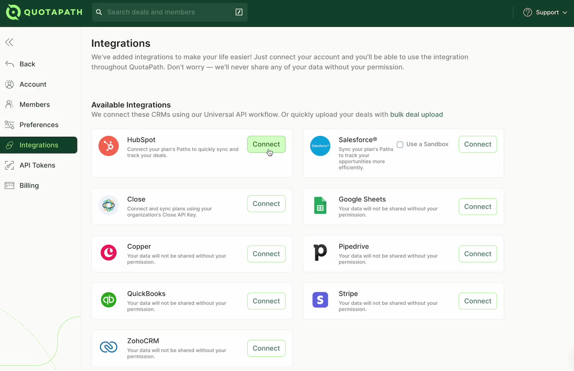This screenshot has height=371, width=574.
Task: Click the Billing card icon
Action: tap(9, 185)
